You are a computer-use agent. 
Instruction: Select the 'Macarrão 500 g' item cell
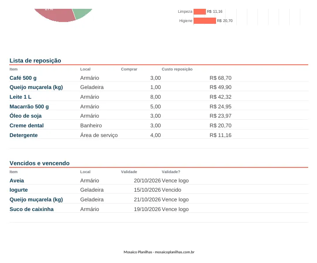point(29,107)
